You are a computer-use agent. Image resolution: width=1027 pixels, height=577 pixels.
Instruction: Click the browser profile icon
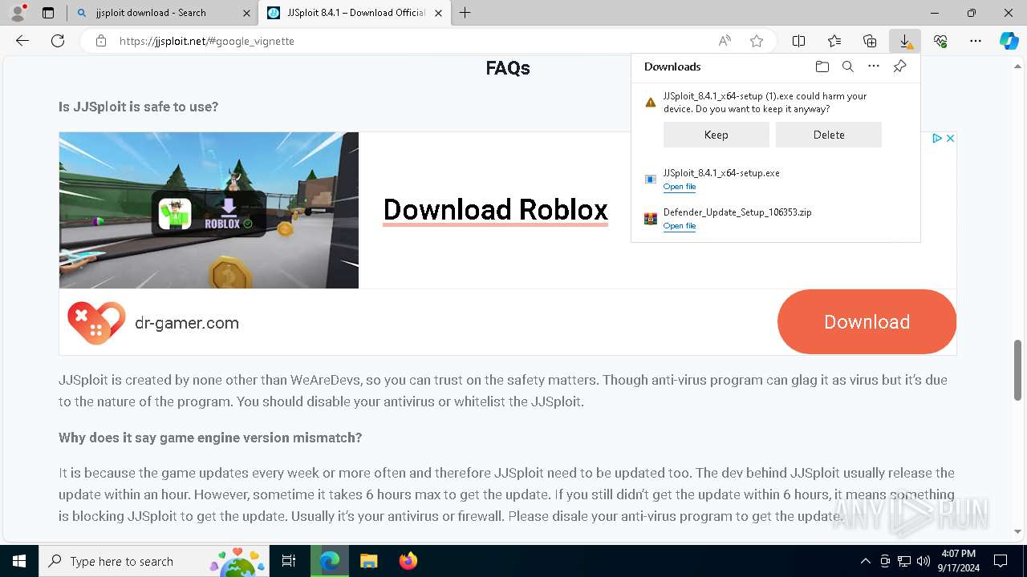point(17,13)
